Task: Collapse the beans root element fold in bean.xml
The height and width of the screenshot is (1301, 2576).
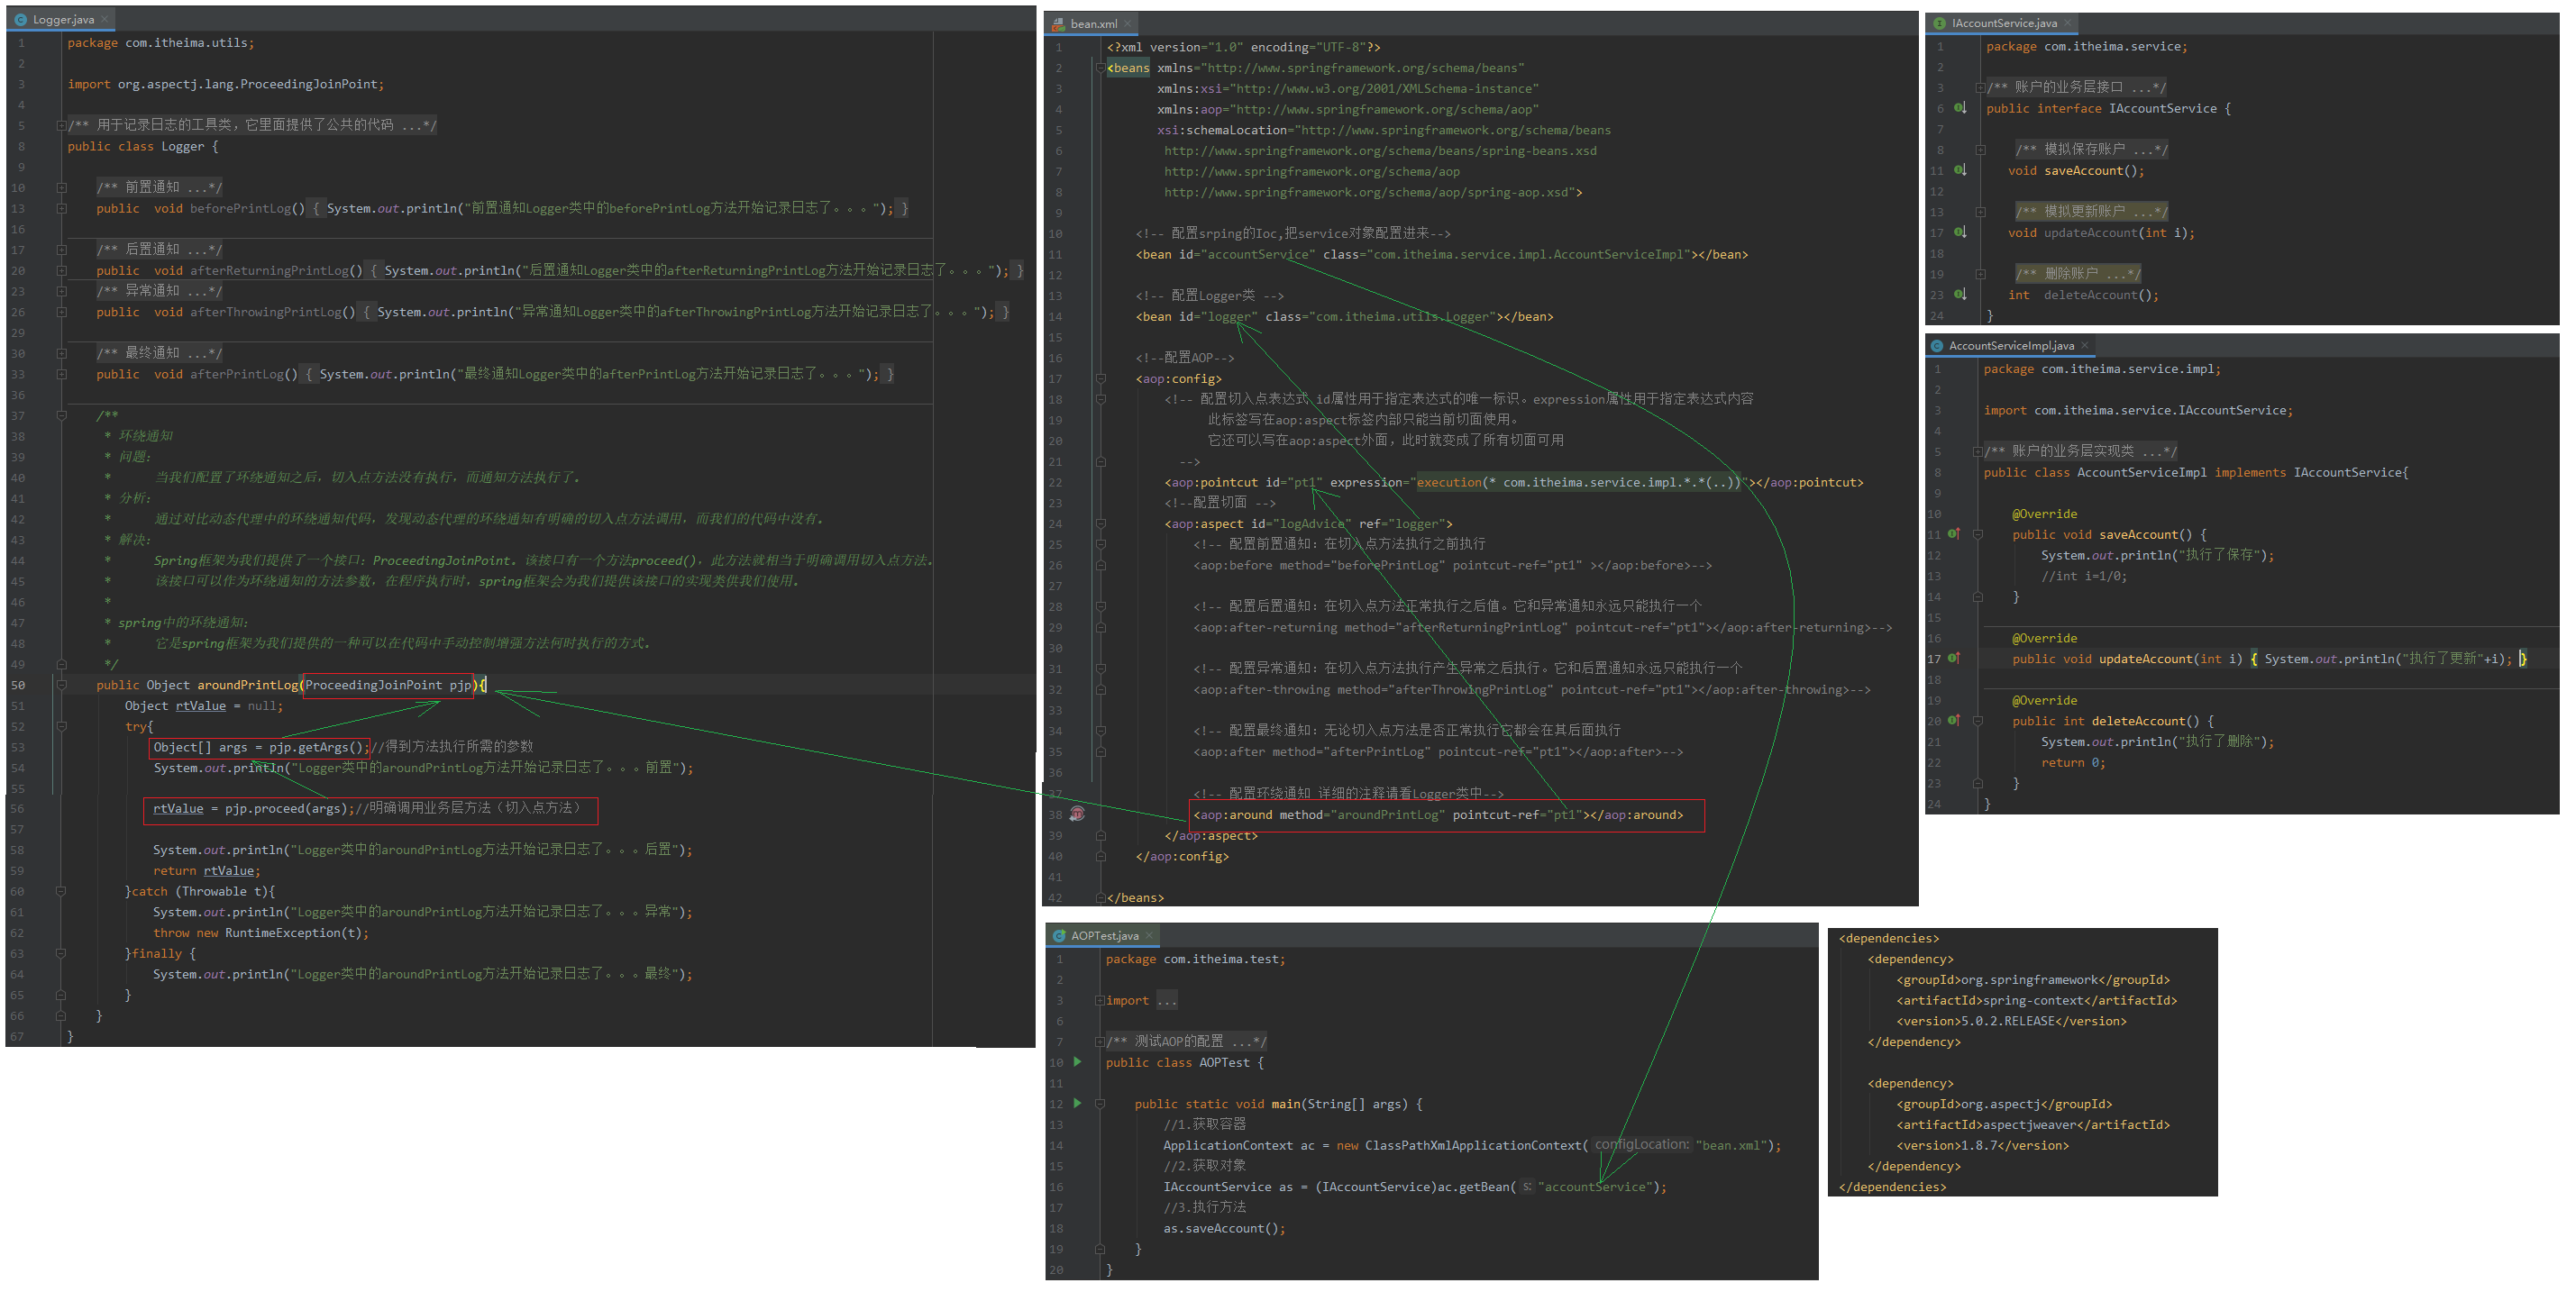Action: (1101, 69)
